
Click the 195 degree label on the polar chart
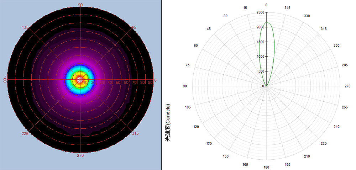tap(288, 164)
